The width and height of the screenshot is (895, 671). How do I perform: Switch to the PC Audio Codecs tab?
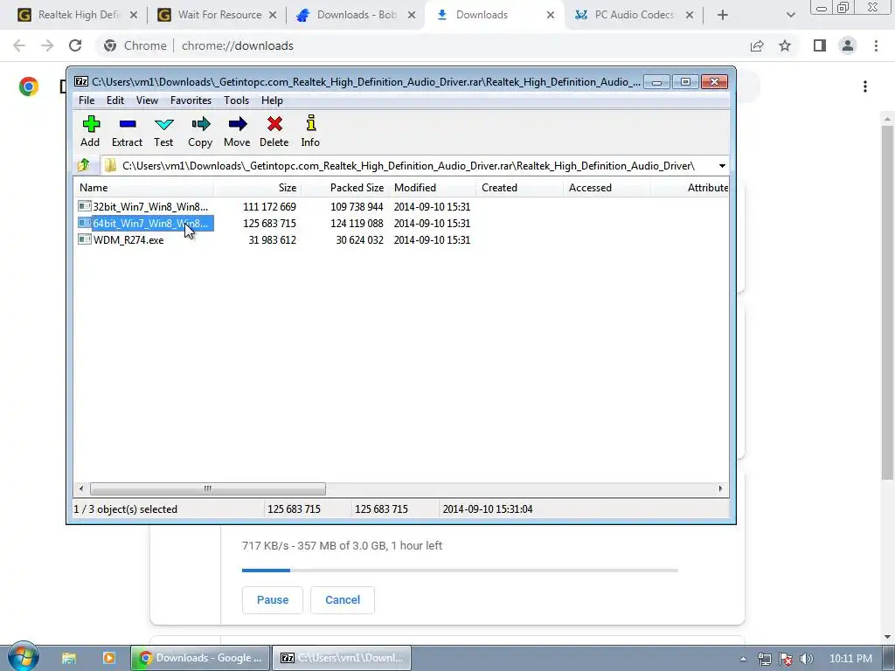634,15
